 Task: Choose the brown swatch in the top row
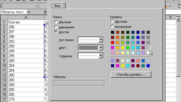click(x=118, y=32)
